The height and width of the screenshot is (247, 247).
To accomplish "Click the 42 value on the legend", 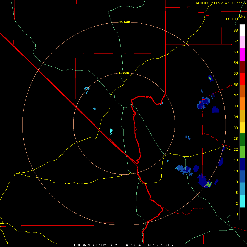I will coord(236,95).
